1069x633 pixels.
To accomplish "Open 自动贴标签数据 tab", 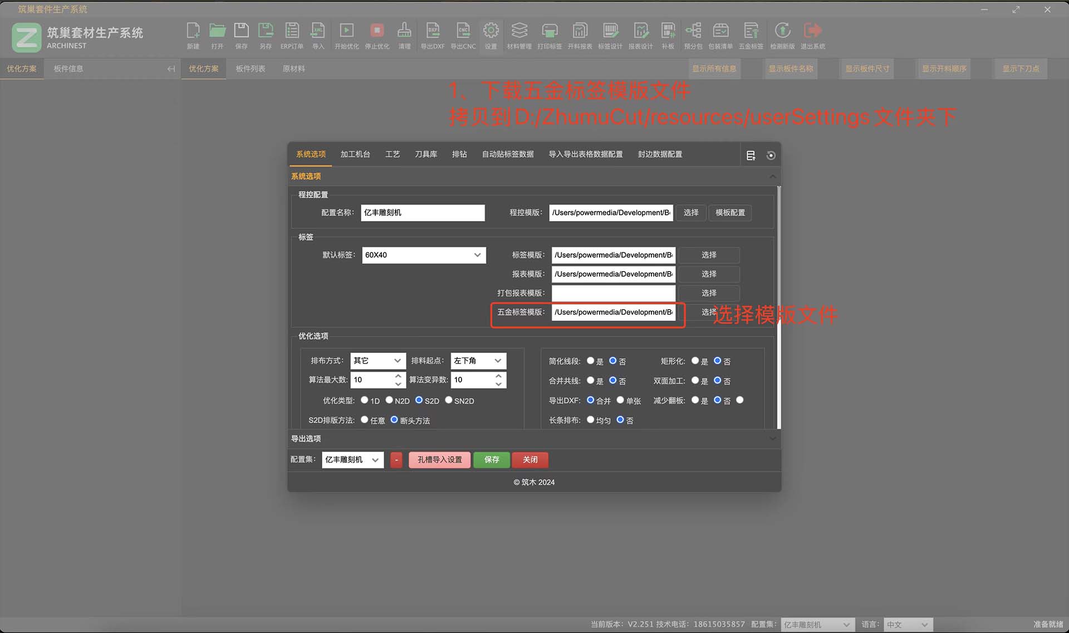I will pos(508,154).
